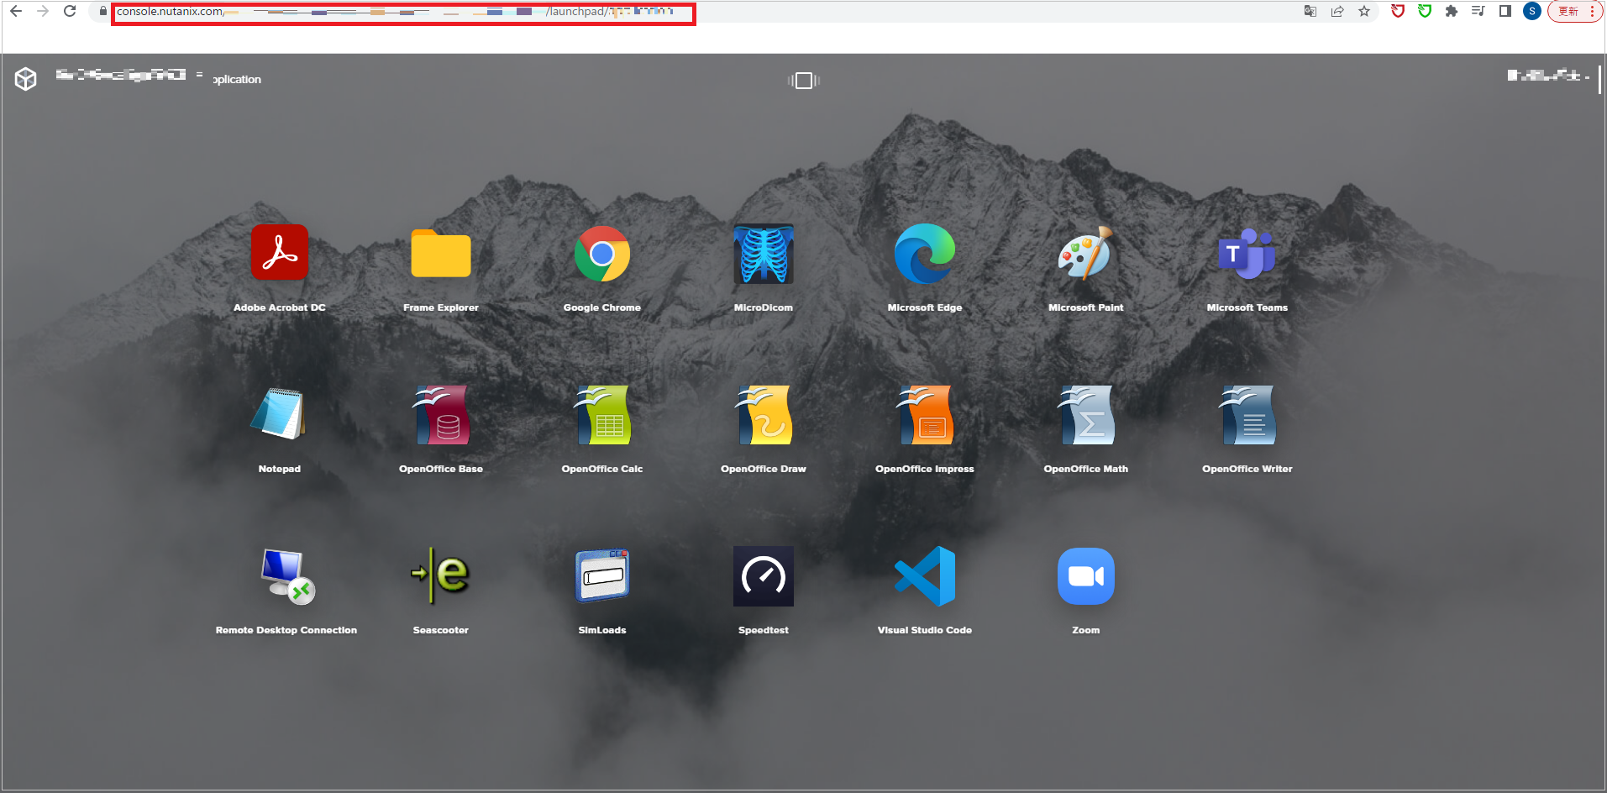Open the Chrome profile S avatar
The image size is (1607, 793).
pos(1532,12)
